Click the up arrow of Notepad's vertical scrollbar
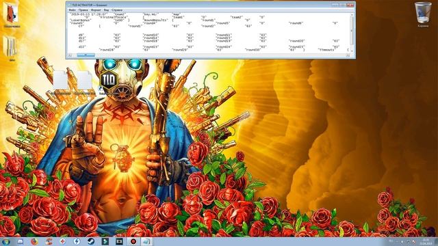Screen dimensions: 438x246 pos(352,15)
